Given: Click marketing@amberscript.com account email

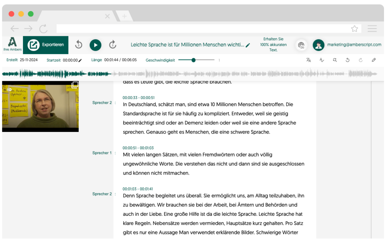Looking at the screenshot, I should coord(354,45).
